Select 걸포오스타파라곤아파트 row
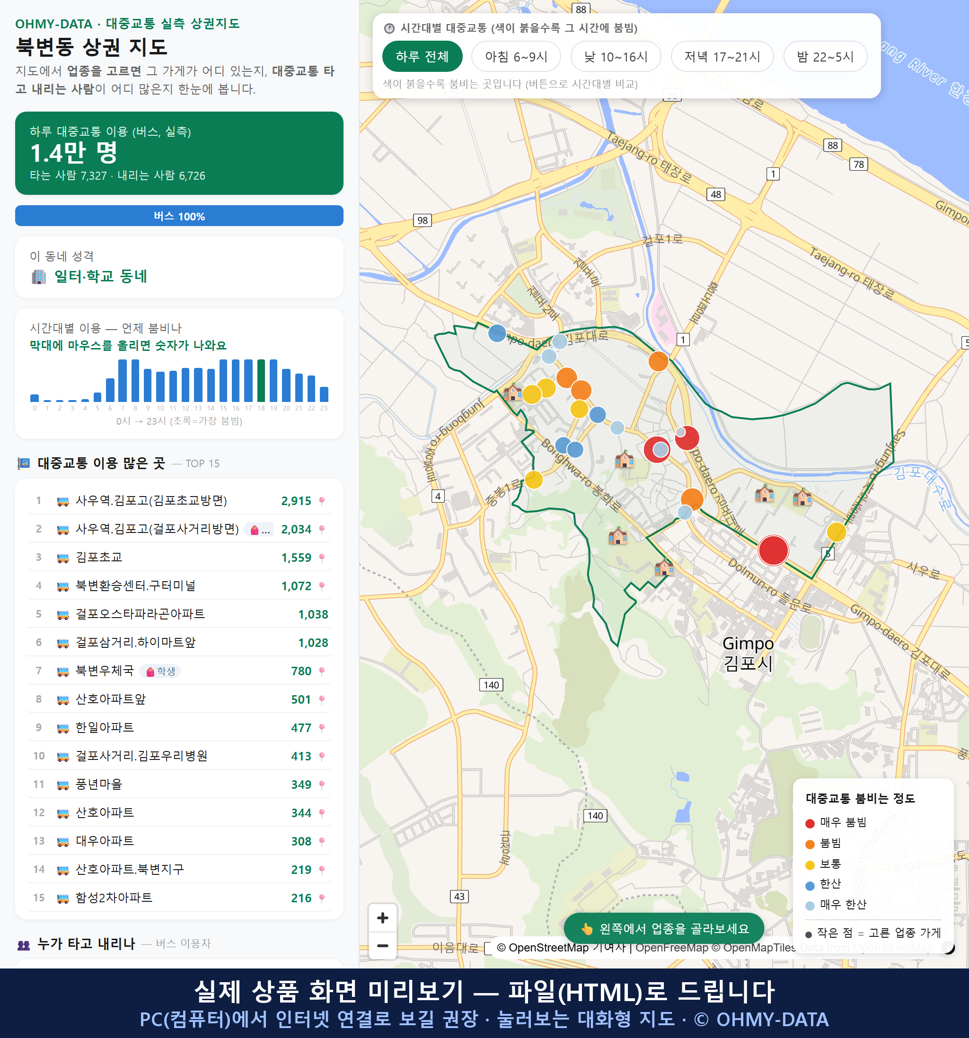The width and height of the screenshot is (969, 1038). [x=179, y=614]
